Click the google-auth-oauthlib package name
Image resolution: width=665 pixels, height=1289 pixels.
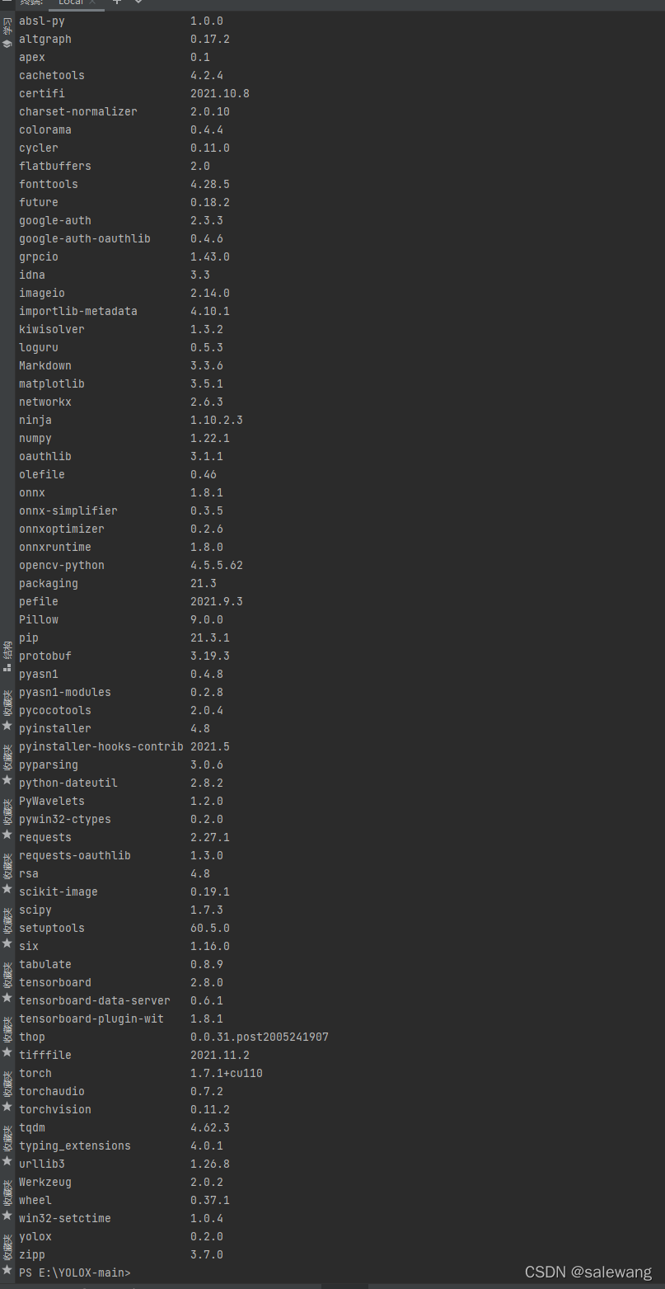click(x=85, y=238)
